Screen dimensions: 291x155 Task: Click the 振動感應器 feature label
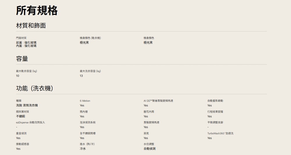(22, 144)
